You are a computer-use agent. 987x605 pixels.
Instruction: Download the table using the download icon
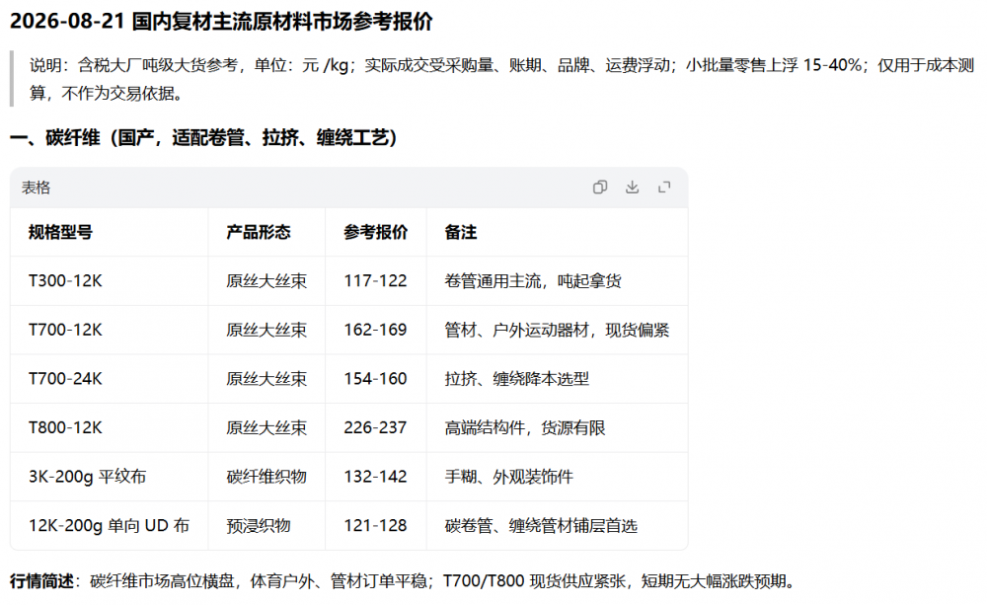click(632, 187)
